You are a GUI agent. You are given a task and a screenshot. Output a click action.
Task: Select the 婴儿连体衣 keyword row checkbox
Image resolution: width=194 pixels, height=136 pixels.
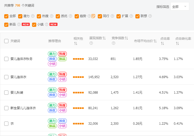[x=6, y=77]
